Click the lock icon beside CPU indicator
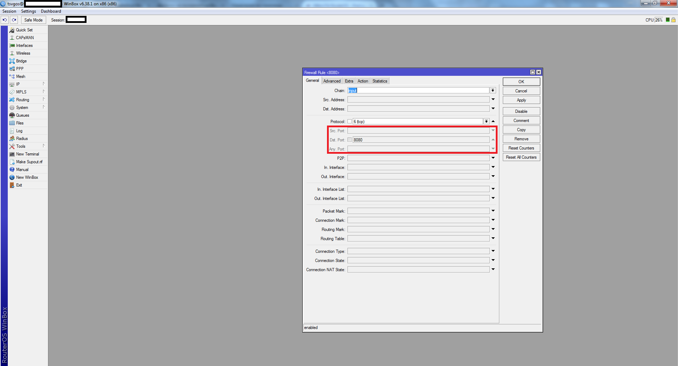This screenshot has width=678, height=366. 673,20
